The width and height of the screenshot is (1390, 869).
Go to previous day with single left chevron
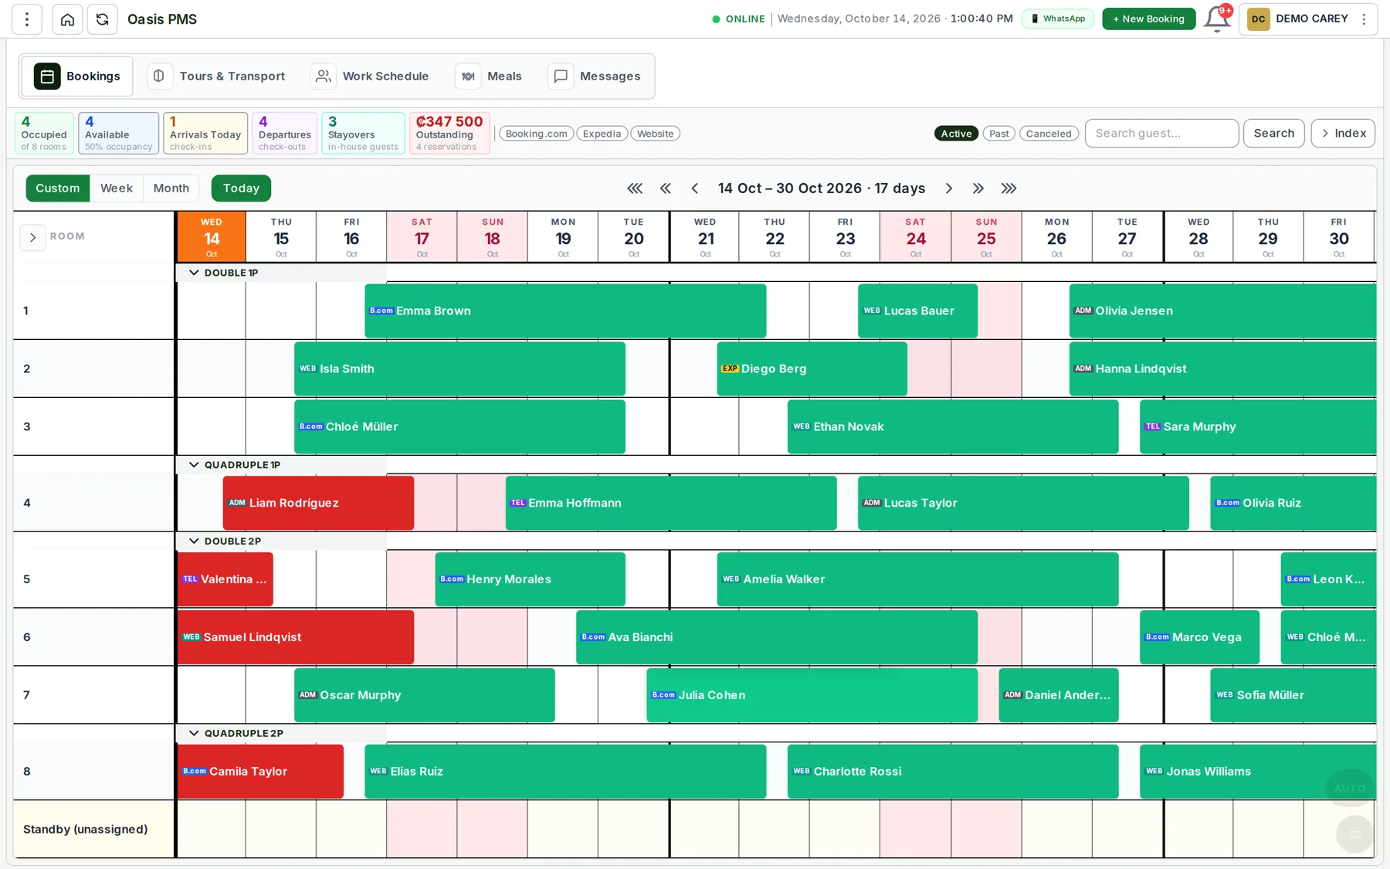coord(695,188)
